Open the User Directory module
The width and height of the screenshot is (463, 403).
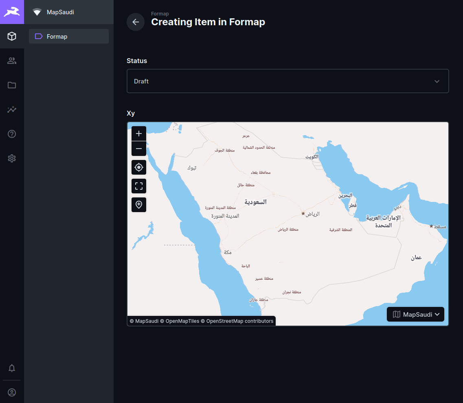coord(12,61)
